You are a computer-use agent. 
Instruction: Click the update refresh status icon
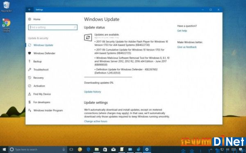click(x=88, y=38)
